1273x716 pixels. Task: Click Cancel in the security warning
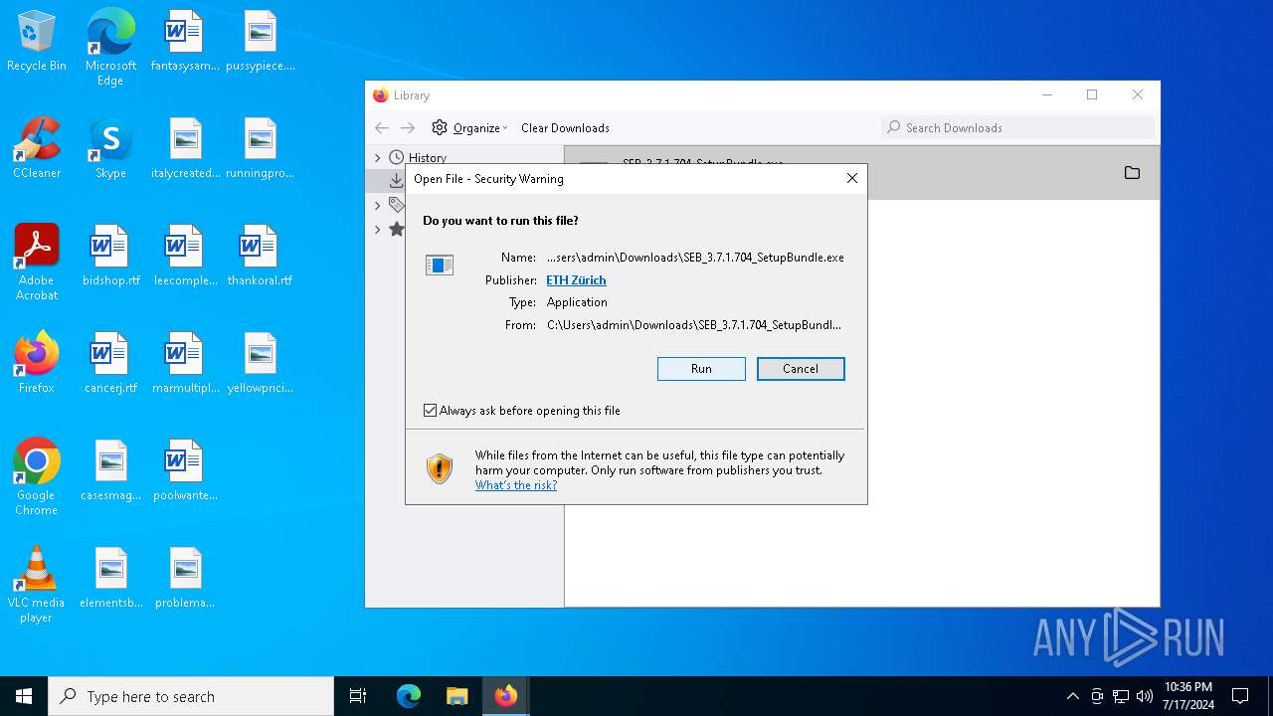click(x=801, y=369)
